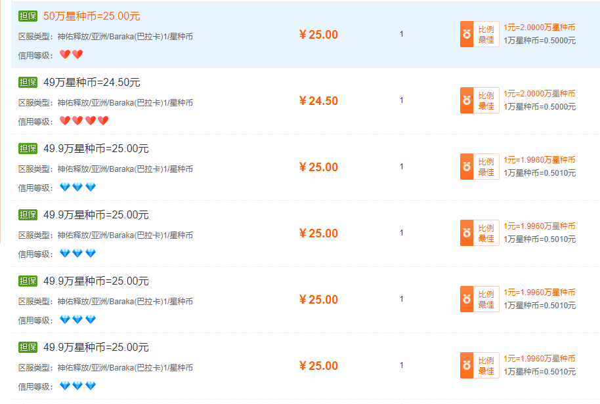Click 比例最佳 badge in the third listing
Viewport: 600px width, 404px height.
479,167
